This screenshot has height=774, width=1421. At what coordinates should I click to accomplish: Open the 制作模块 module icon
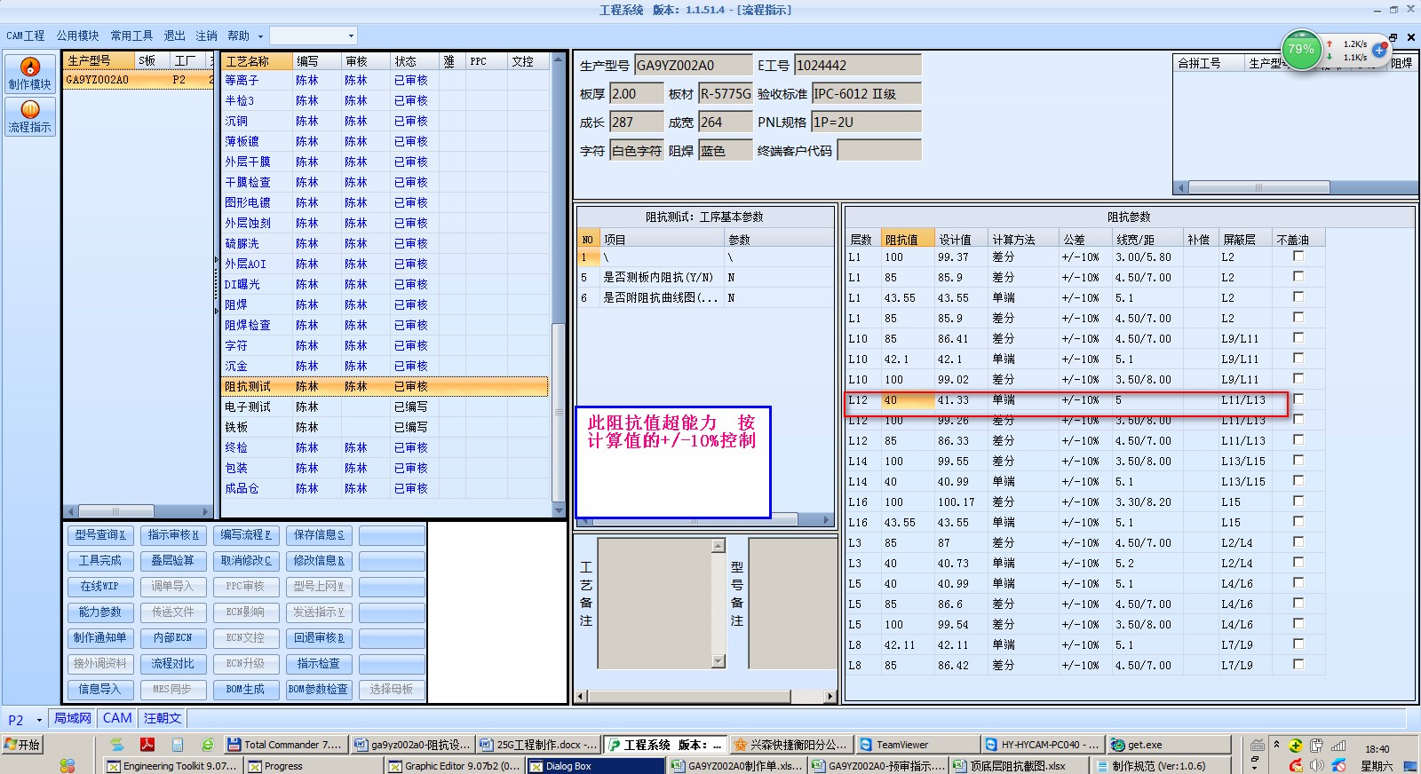click(x=30, y=74)
